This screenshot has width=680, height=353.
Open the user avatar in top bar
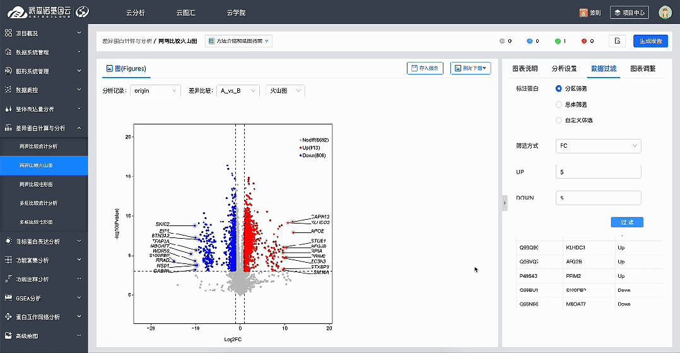click(x=665, y=13)
